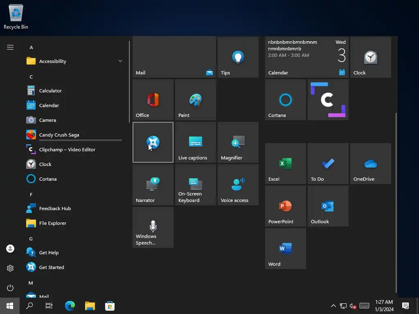Show hidden system tray icons
Screen dimensions: 419x314
pyautogui.click(x=333, y=306)
